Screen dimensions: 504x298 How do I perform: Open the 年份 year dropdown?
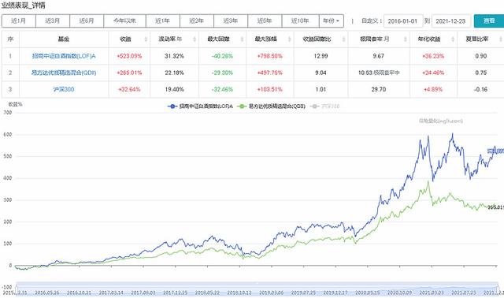pos(332,21)
